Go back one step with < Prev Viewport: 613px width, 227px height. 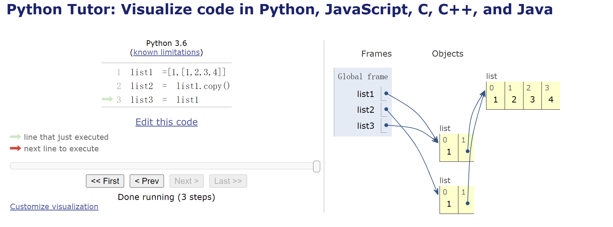147,181
